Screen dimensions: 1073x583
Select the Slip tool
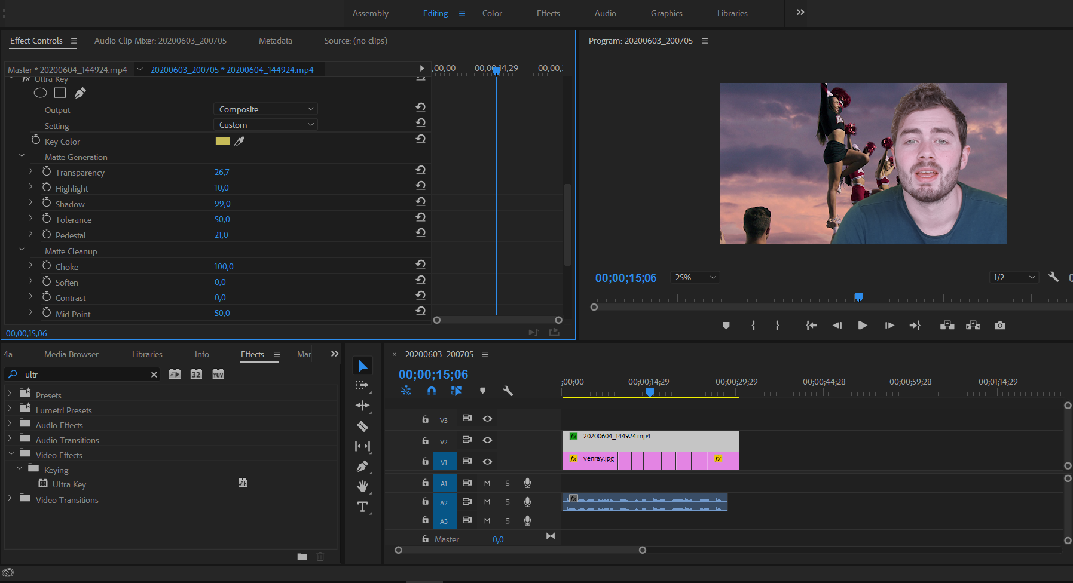tap(362, 446)
